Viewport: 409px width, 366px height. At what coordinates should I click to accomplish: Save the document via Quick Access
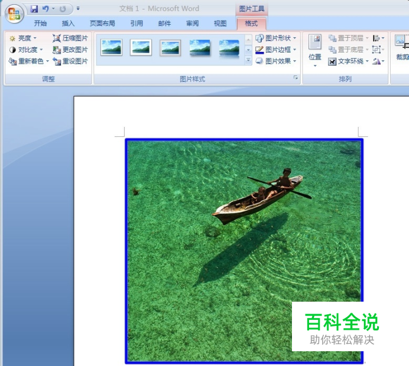point(34,9)
